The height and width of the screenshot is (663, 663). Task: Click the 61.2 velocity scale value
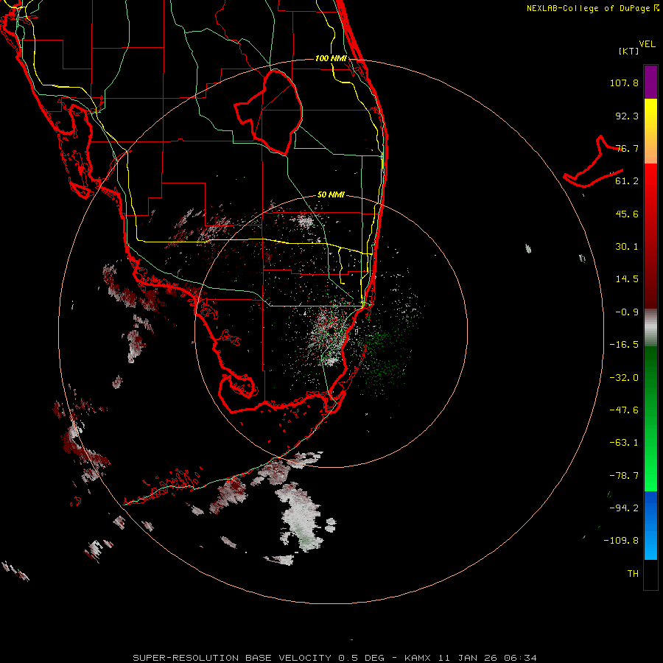tap(627, 181)
